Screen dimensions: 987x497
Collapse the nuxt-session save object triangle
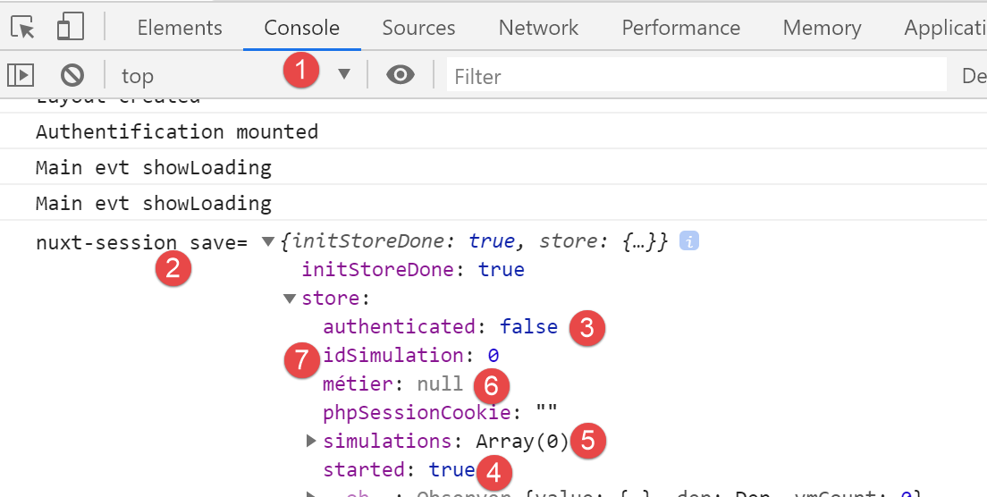[267, 241]
